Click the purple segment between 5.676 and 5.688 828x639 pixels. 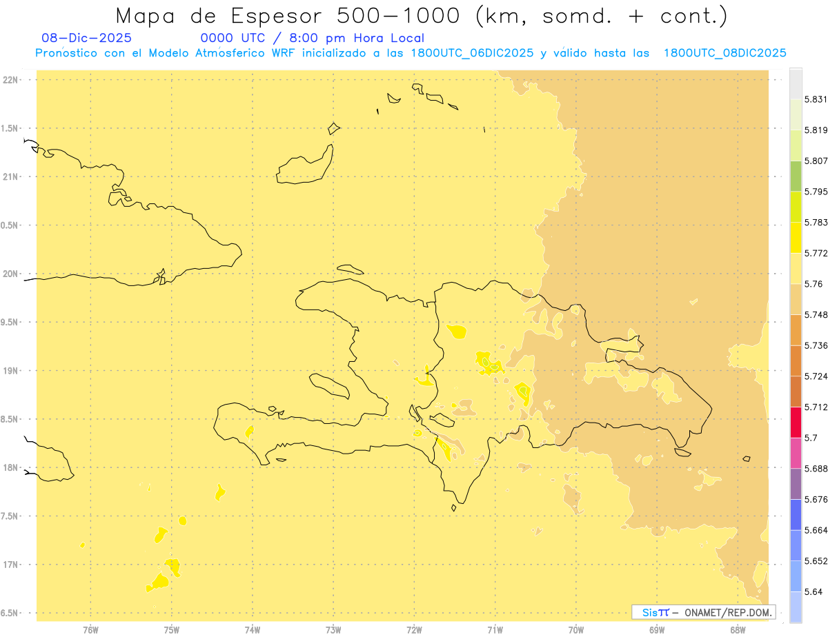click(796, 484)
